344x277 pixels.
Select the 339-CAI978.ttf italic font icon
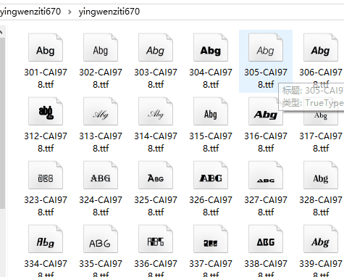(x=321, y=239)
